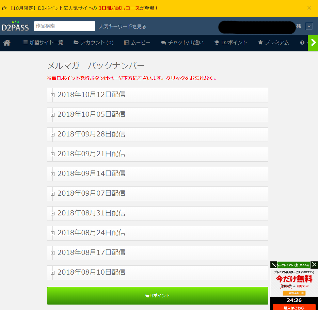Viewport: 318px width, 310px height.
Task: Open the user account dropdown arrow
Action: (x=309, y=26)
